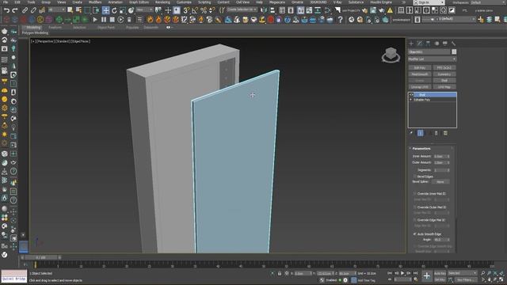Open the Modifier List dropdown
This screenshot has width=507, height=285.
click(432, 59)
